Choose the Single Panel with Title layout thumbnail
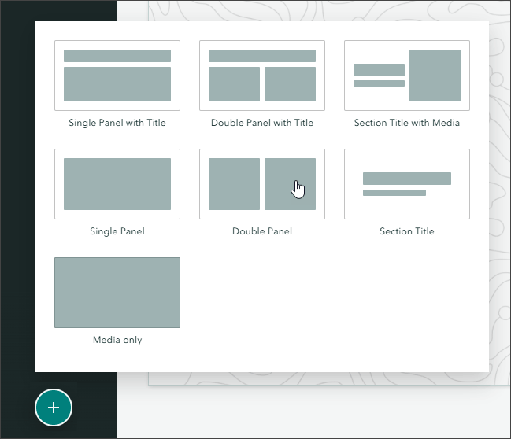 point(117,76)
